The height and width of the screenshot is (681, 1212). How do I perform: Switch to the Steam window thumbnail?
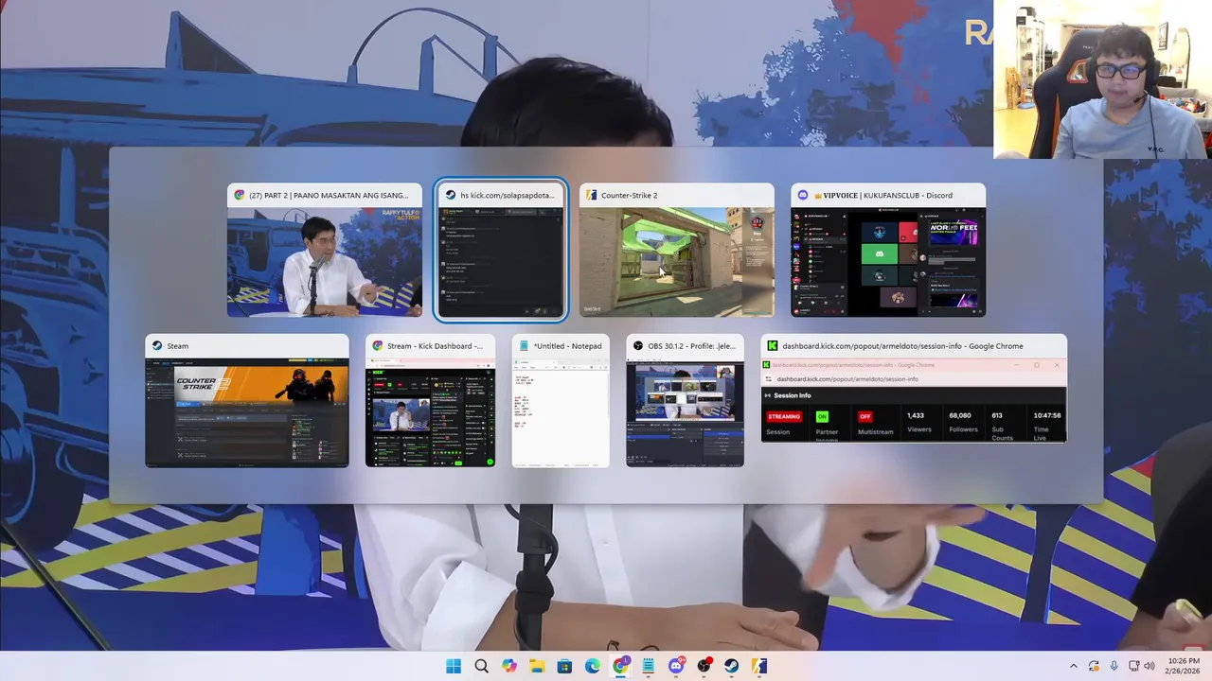click(247, 401)
